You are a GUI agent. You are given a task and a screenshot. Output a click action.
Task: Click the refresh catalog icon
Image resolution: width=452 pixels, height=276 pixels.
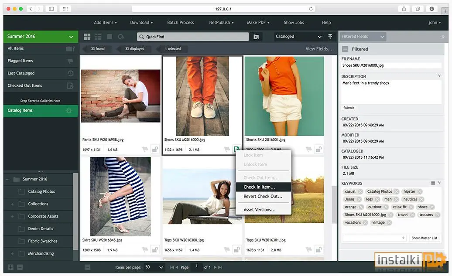[x=121, y=37]
